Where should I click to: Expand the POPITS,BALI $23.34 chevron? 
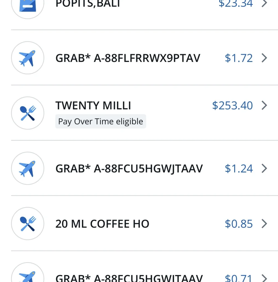pos(264,4)
